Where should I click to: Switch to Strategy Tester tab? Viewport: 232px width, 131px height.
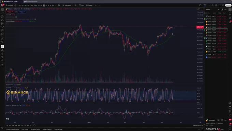[x=35, y=129]
